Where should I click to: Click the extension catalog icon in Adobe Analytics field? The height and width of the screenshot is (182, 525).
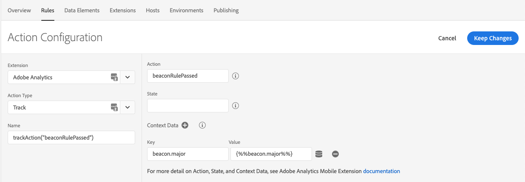pos(114,77)
